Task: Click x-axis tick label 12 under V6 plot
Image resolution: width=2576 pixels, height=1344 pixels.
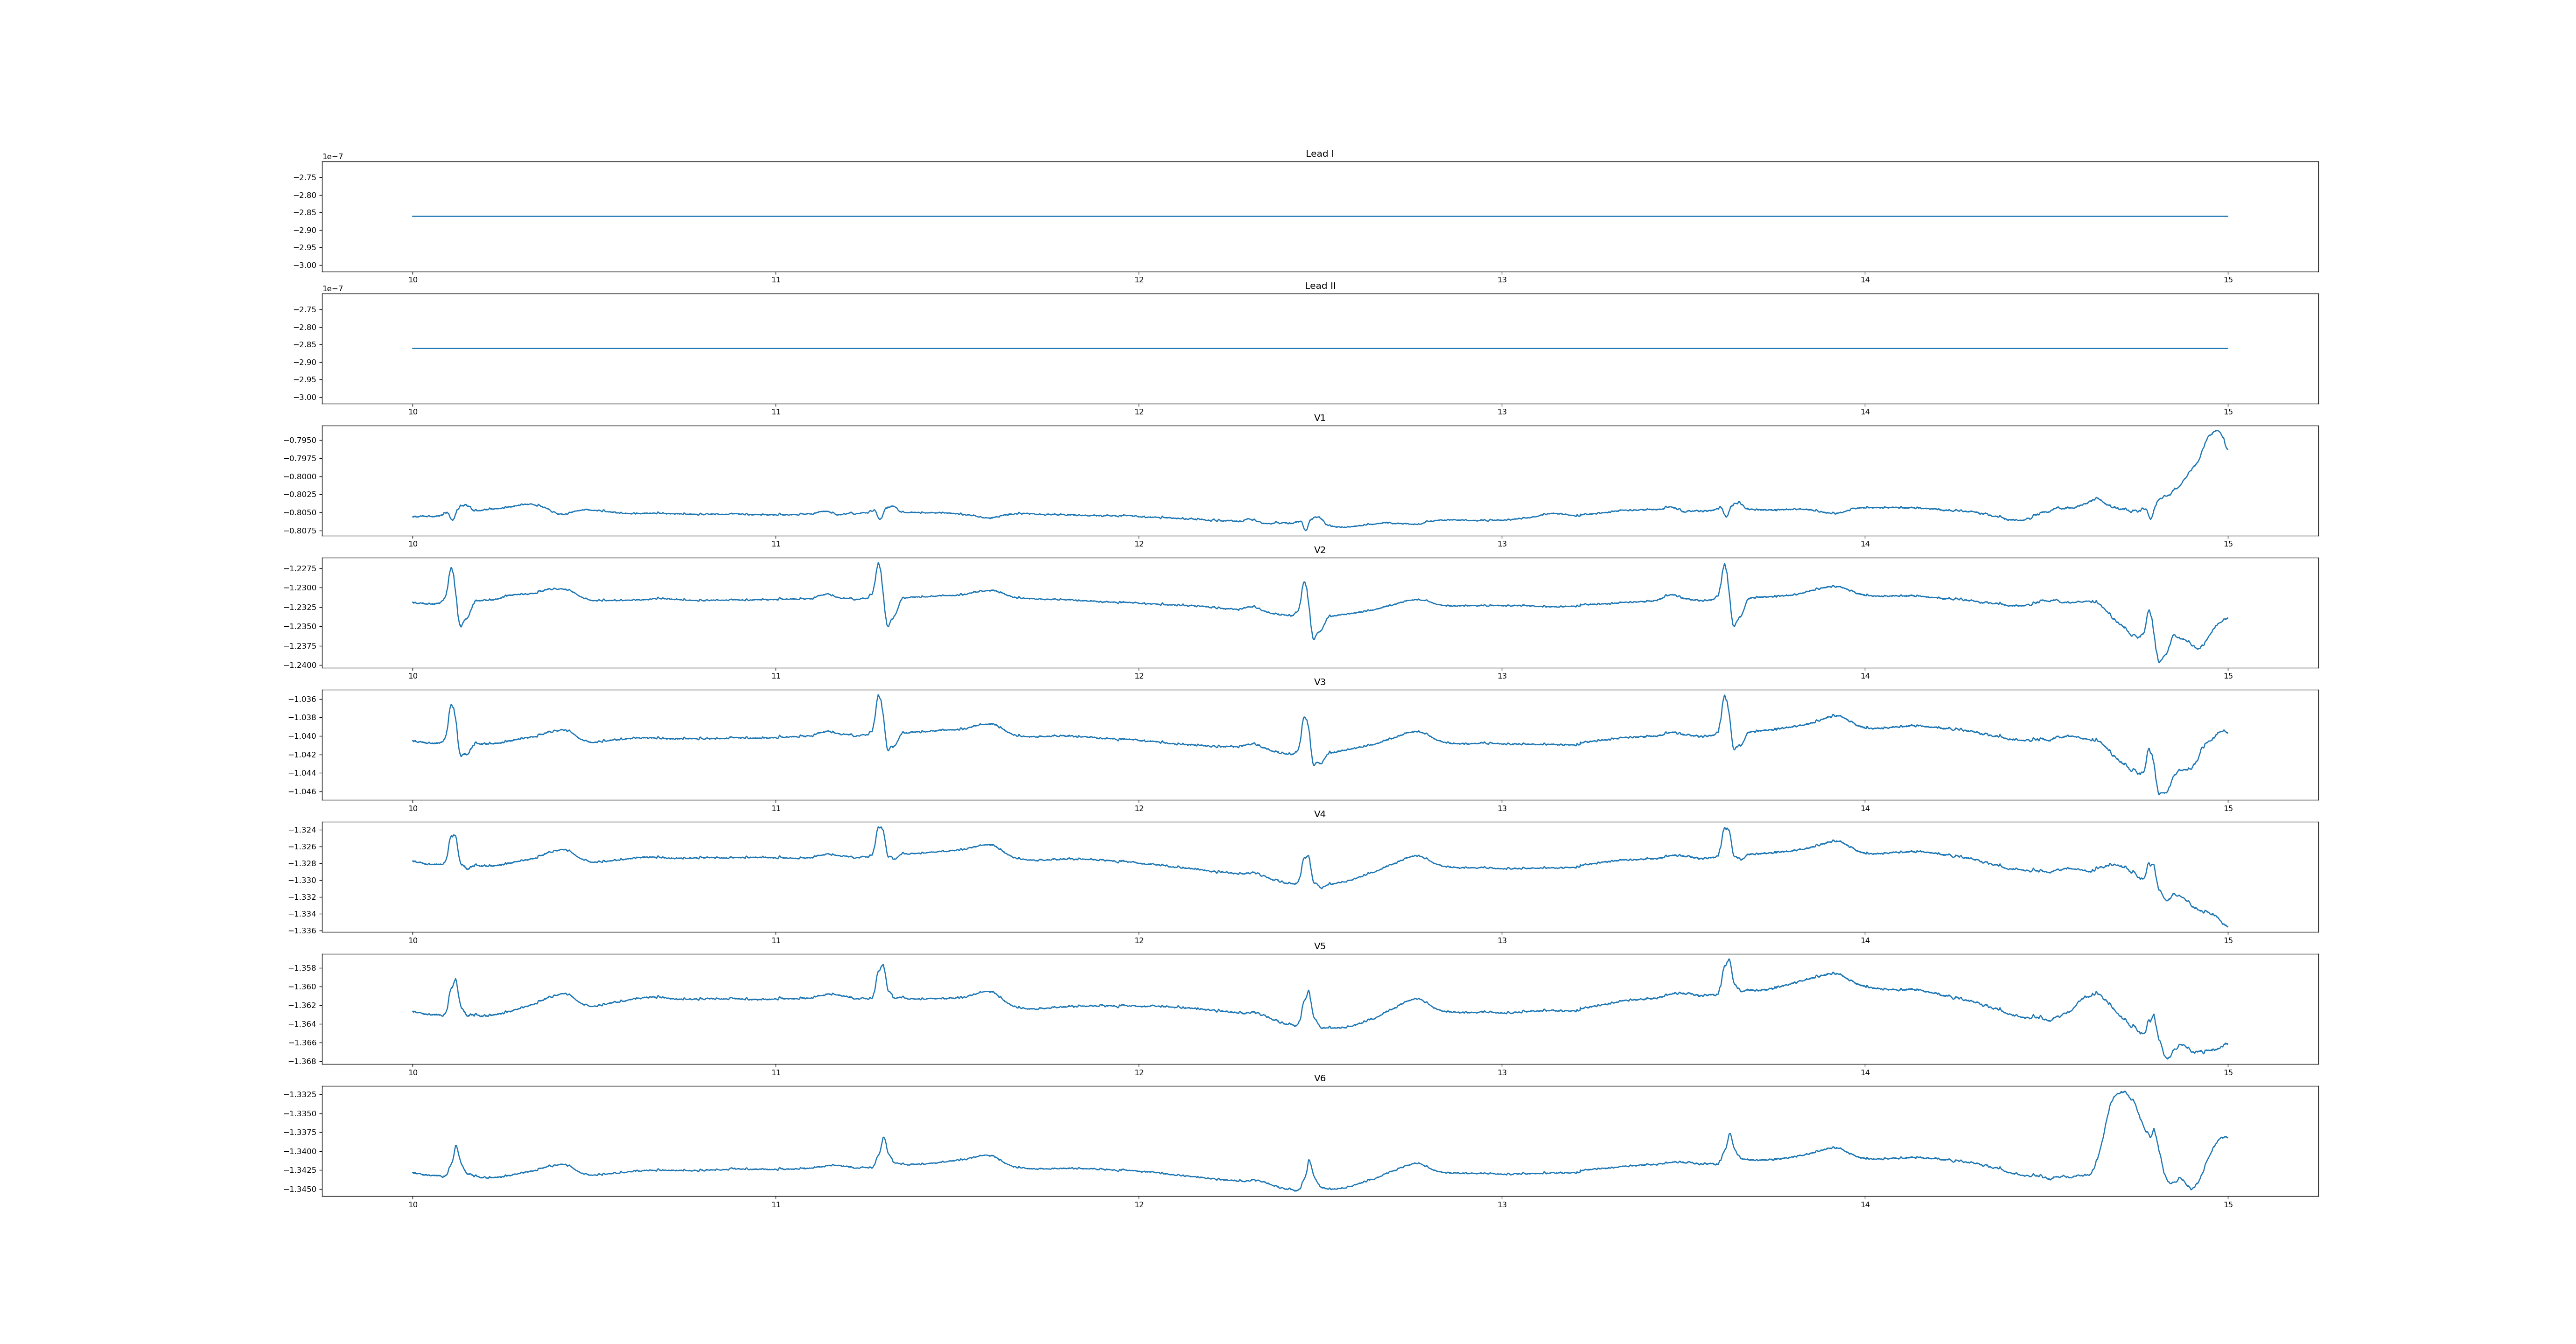Action: click(x=1138, y=1205)
